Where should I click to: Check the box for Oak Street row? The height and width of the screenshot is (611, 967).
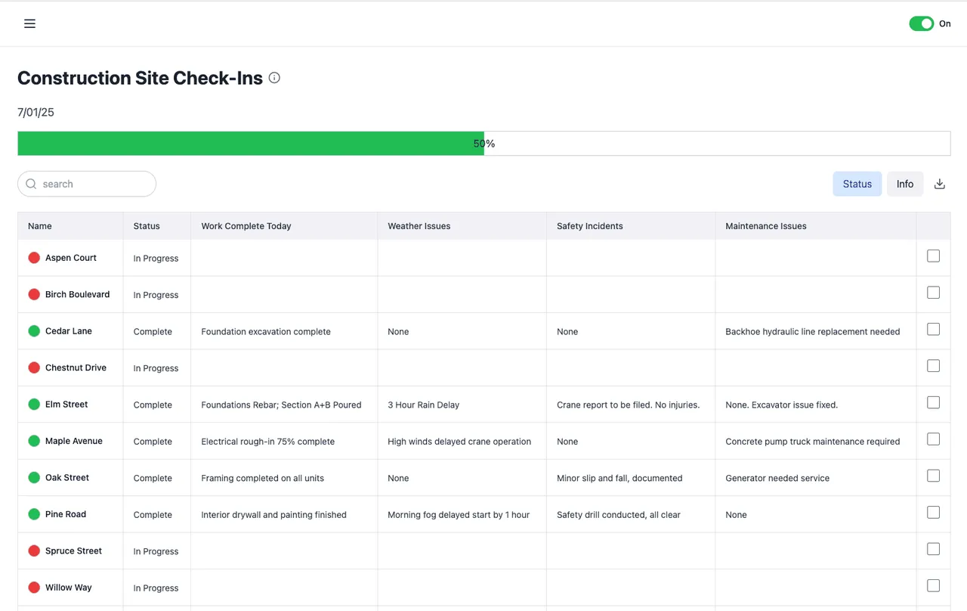(x=934, y=476)
